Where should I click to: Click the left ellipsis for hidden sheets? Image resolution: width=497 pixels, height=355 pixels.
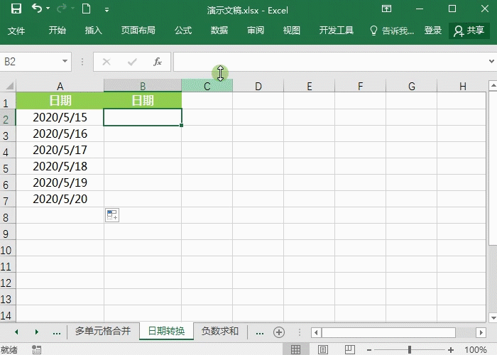pyautogui.click(x=57, y=332)
